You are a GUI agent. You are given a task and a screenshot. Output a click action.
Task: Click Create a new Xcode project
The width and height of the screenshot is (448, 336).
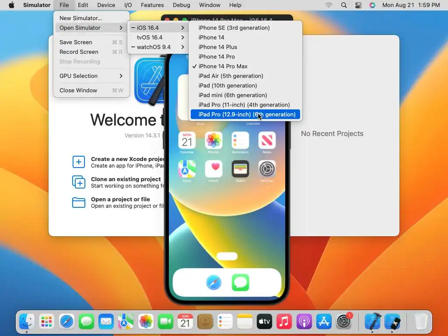point(119,162)
